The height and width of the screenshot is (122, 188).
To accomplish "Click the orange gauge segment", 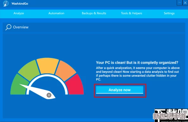I will point(66,70).
